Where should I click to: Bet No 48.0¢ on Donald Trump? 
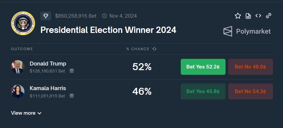251,67
